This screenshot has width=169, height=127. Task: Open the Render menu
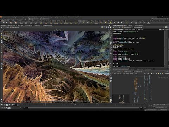[8, 19]
